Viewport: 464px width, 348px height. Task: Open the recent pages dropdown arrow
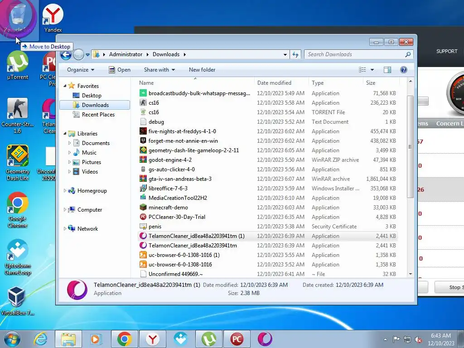(x=87, y=55)
